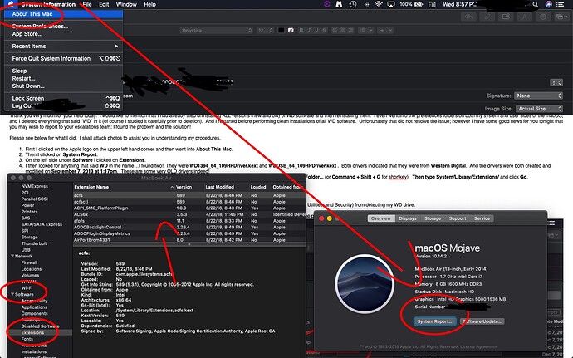Open Time Machine menu bar icon

click(353, 4)
